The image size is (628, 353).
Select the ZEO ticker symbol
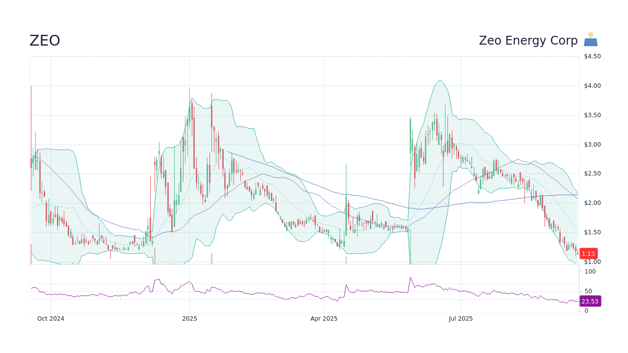pyautogui.click(x=45, y=41)
